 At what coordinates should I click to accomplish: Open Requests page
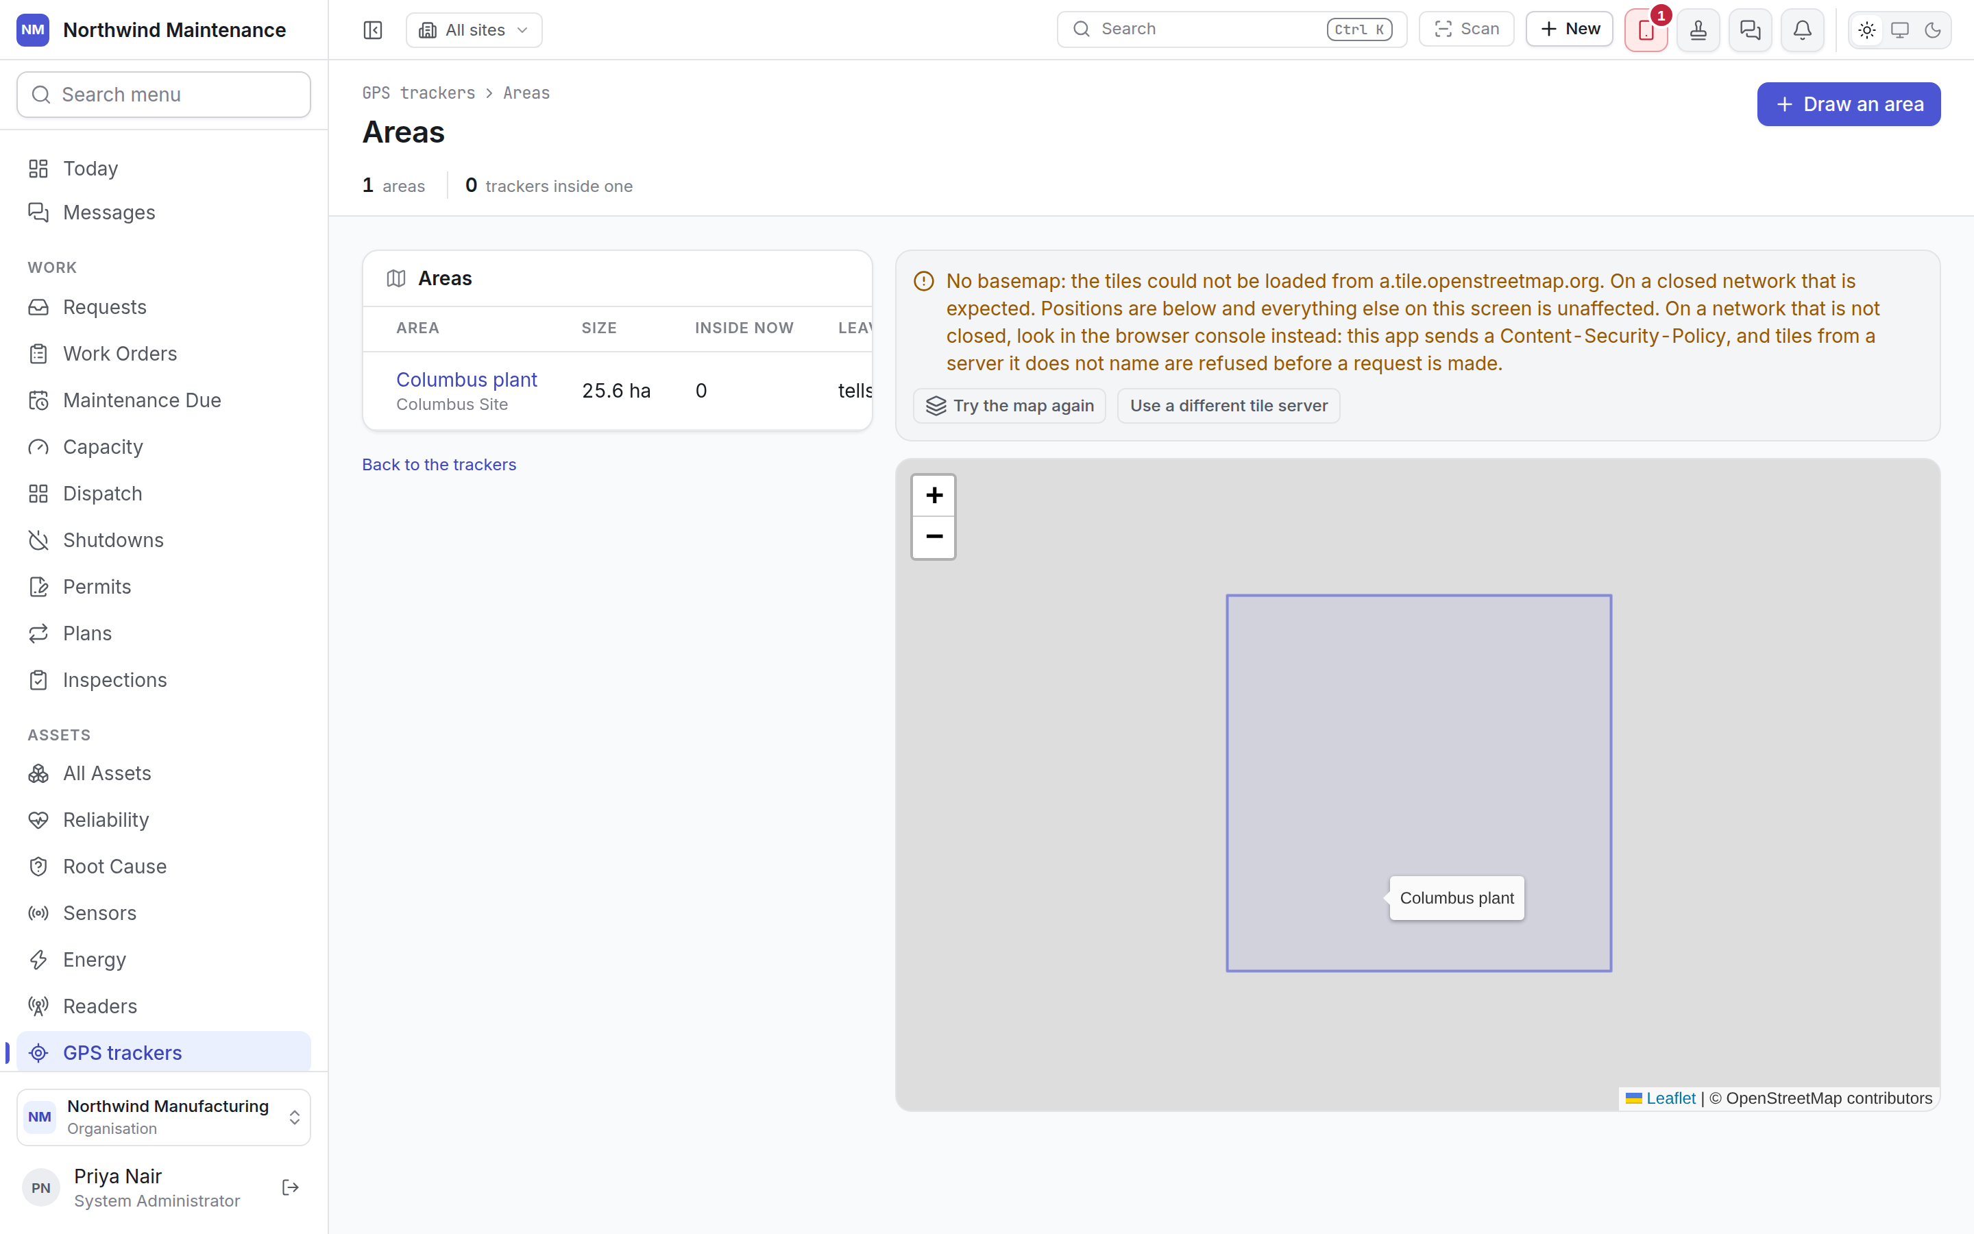click(164, 307)
